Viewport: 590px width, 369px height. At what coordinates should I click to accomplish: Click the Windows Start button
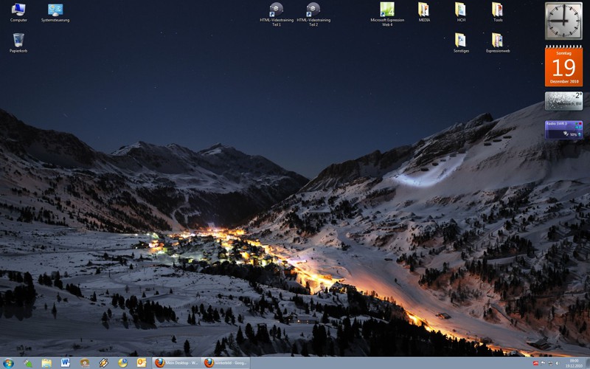click(8, 362)
